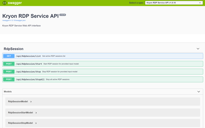The image size is (205, 128).
Task: Click 'Start RDP session for provided input model'
Action: (x=61, y=64)
